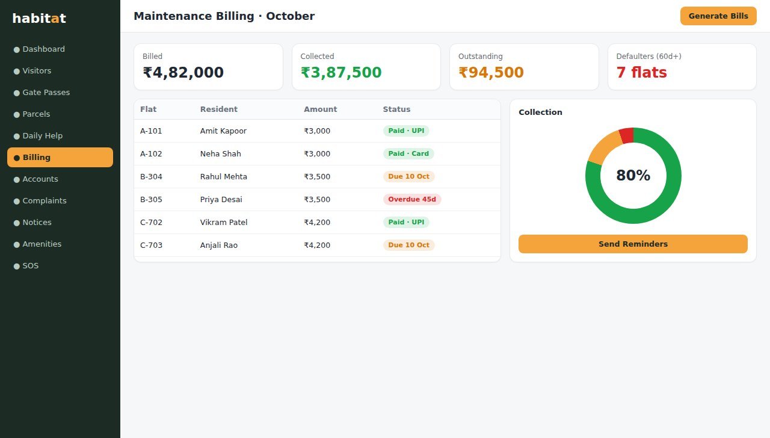Click the habitat logo
The image size is (770, 438).
(39, 19)
